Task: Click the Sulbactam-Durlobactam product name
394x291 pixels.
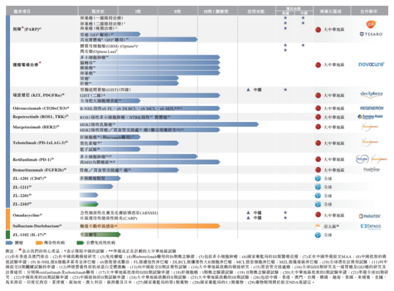Action: click(37, 226)
